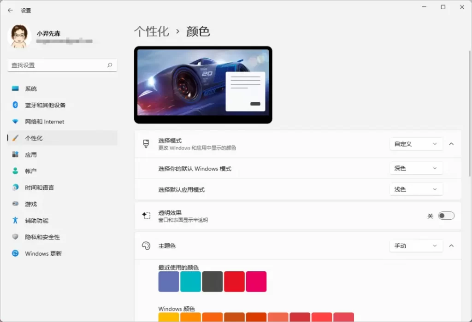Click the 个性化 paintbrush icon

coord(16,138)
